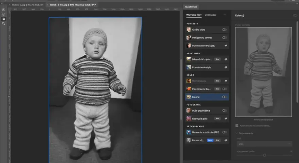Click the Beta badge on Harmonizacja
The height and width of the screenshot is (163, 299).
click(217, 81)
